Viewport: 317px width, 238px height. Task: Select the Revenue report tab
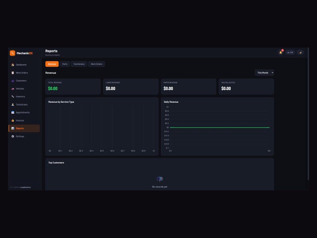[x=52, y=64]
